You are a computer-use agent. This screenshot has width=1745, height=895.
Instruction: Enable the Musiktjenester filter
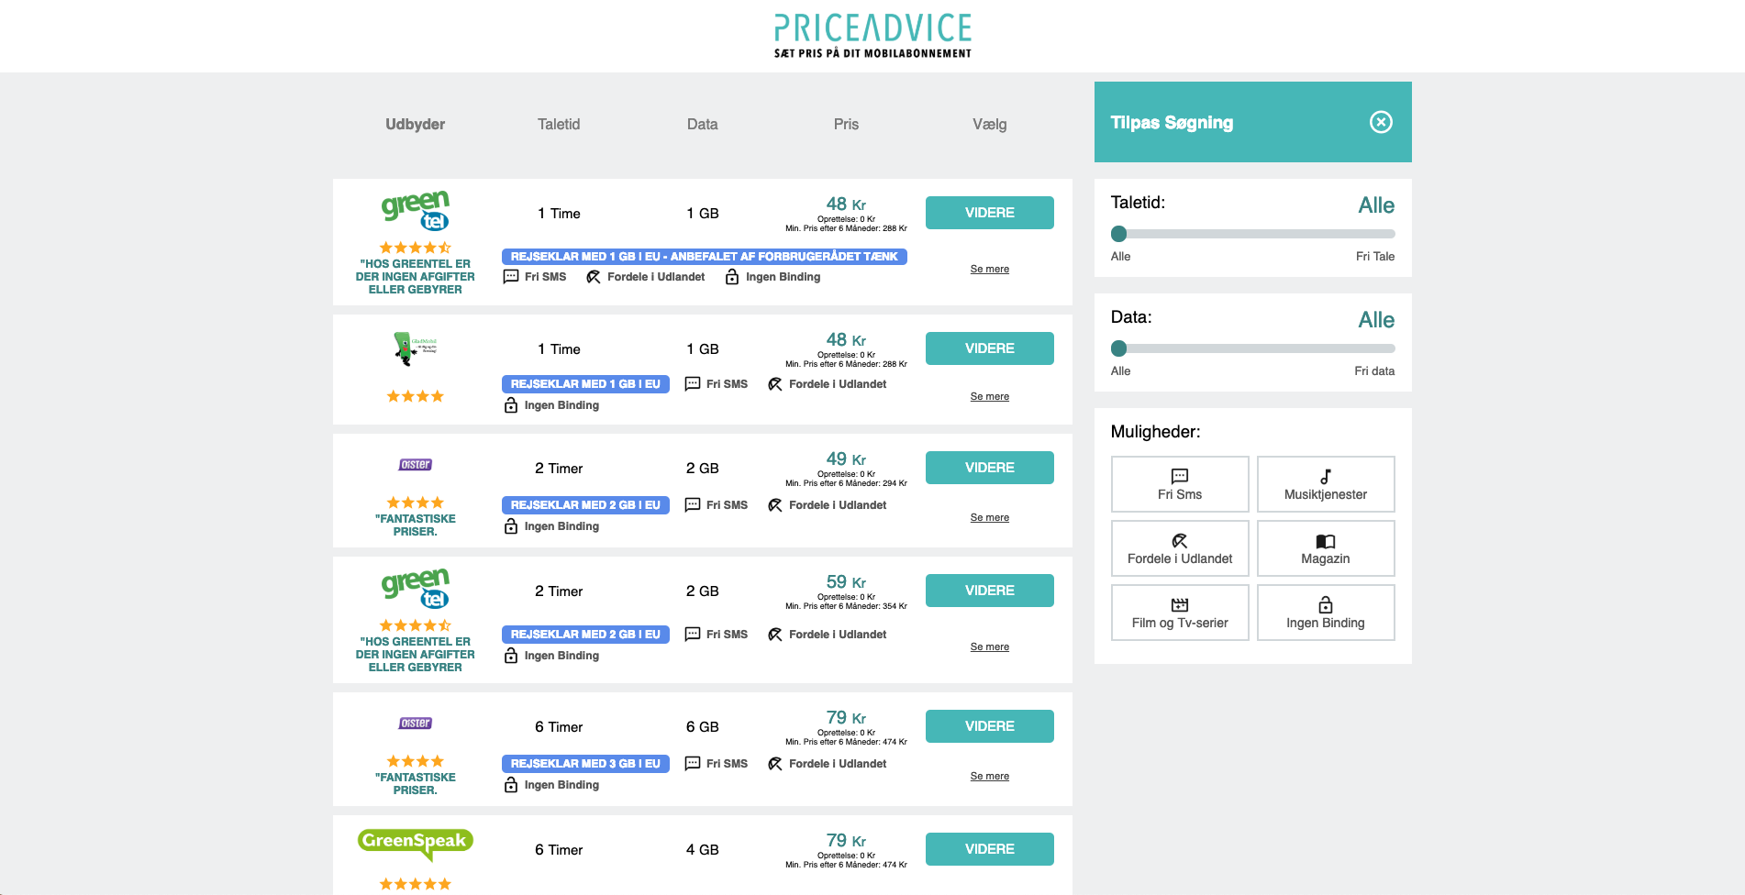[x=1325, y=484]
